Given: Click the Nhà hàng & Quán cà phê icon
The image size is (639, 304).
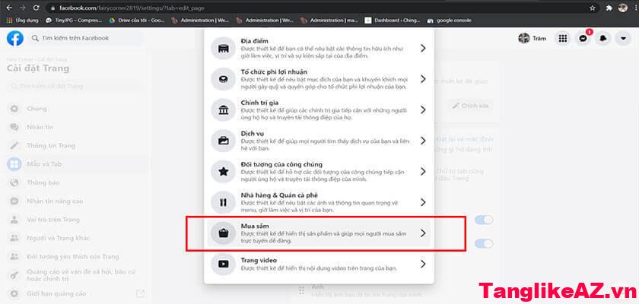Looking at the screenshot, I should pyautogui.click(x=224, y=202).
